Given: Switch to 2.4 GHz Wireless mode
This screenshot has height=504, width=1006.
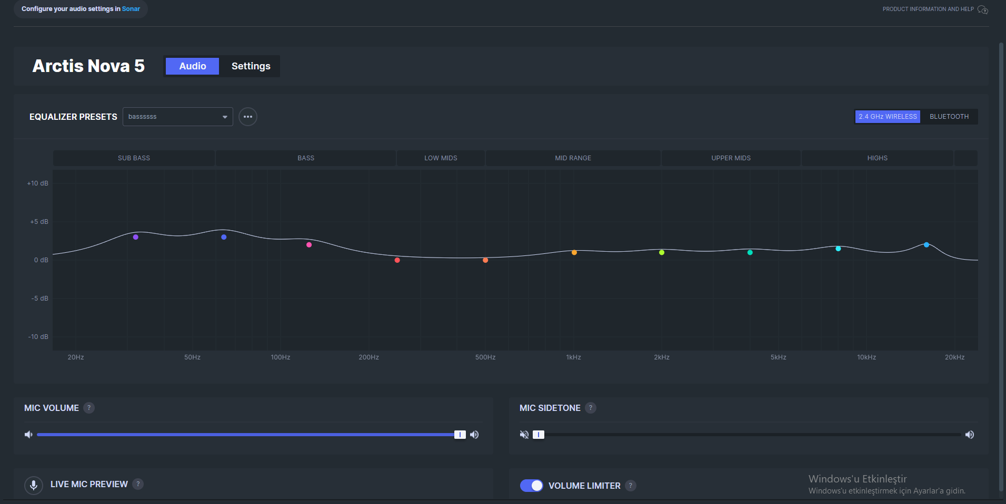Looking at the screenshot, I should [x=888, y=117].
